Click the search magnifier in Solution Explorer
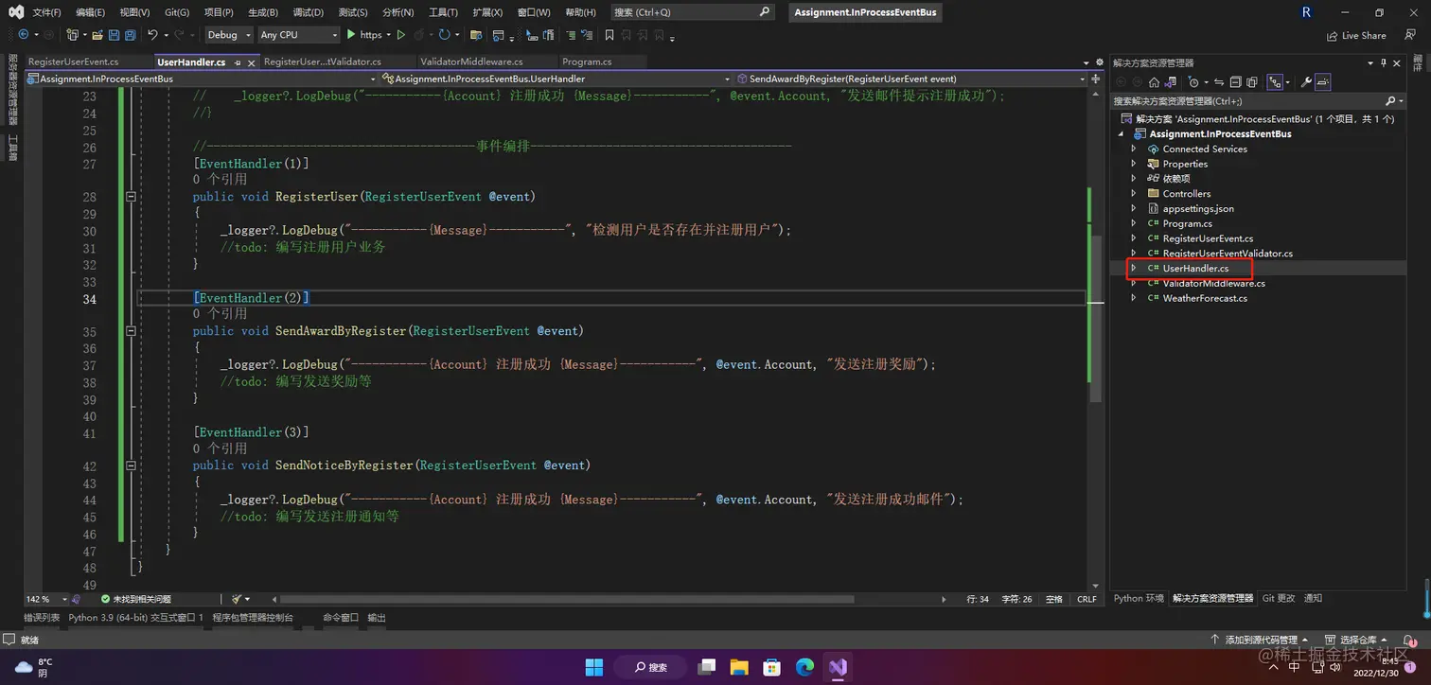 [x=1390, y=101]
